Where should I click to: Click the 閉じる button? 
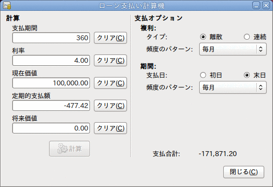[x=243, y=172]
